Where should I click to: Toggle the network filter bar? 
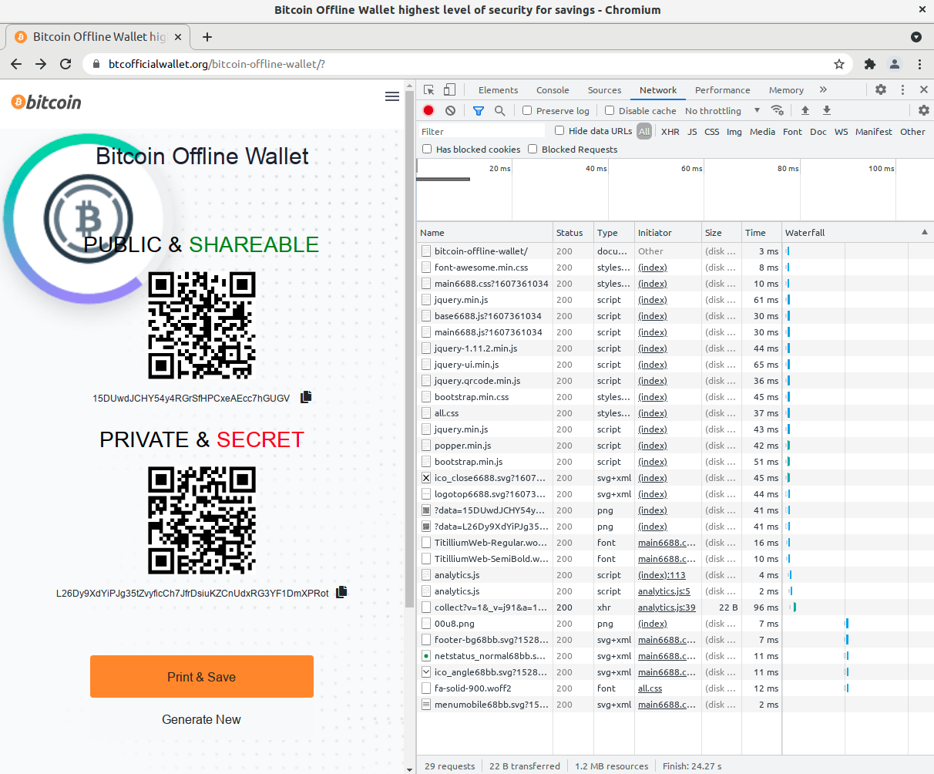(479, 110)
